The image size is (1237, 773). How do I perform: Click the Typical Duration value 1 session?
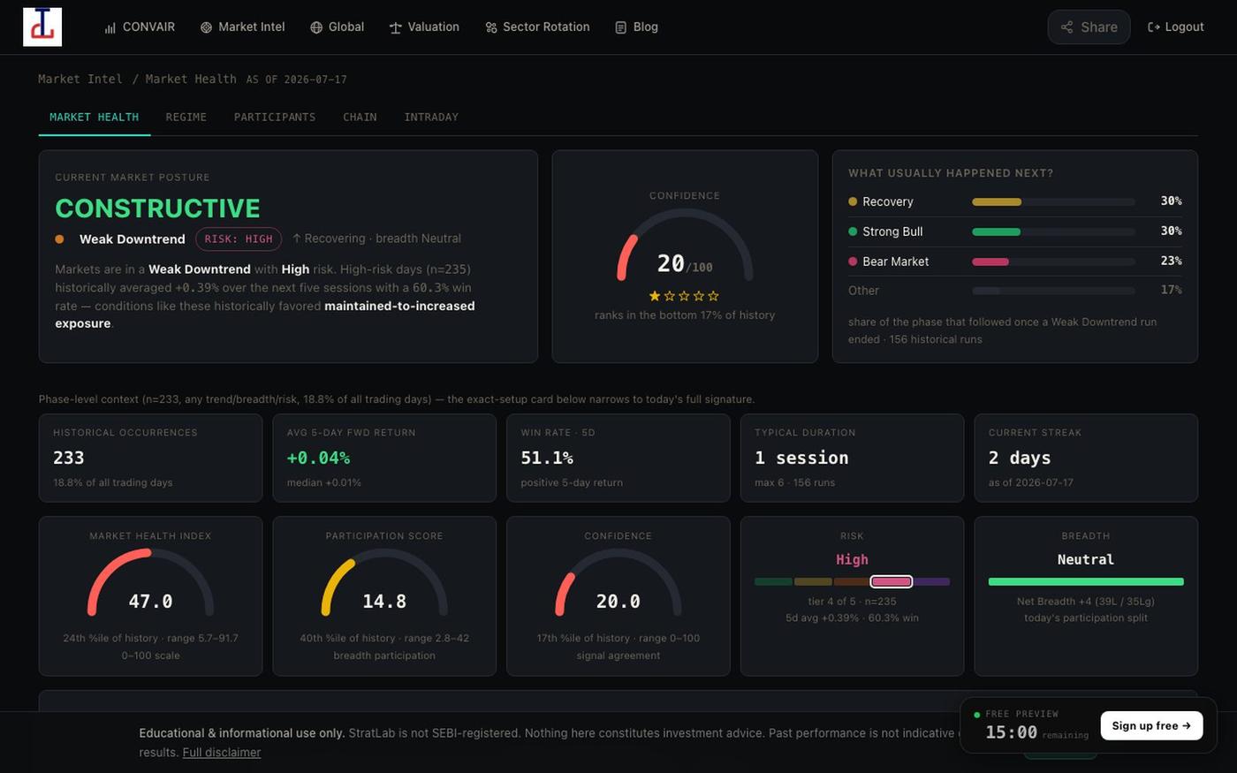801,458
